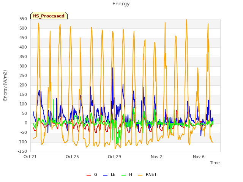Viewport: 243px width, 182px height.
Task: Click the '450' y-axis value
Action: tap(23, 38)
